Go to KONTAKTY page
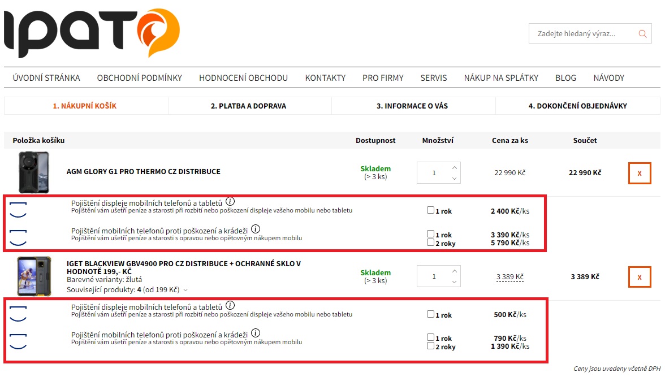Screen dimensions: 665x377 tap(325, 78)
